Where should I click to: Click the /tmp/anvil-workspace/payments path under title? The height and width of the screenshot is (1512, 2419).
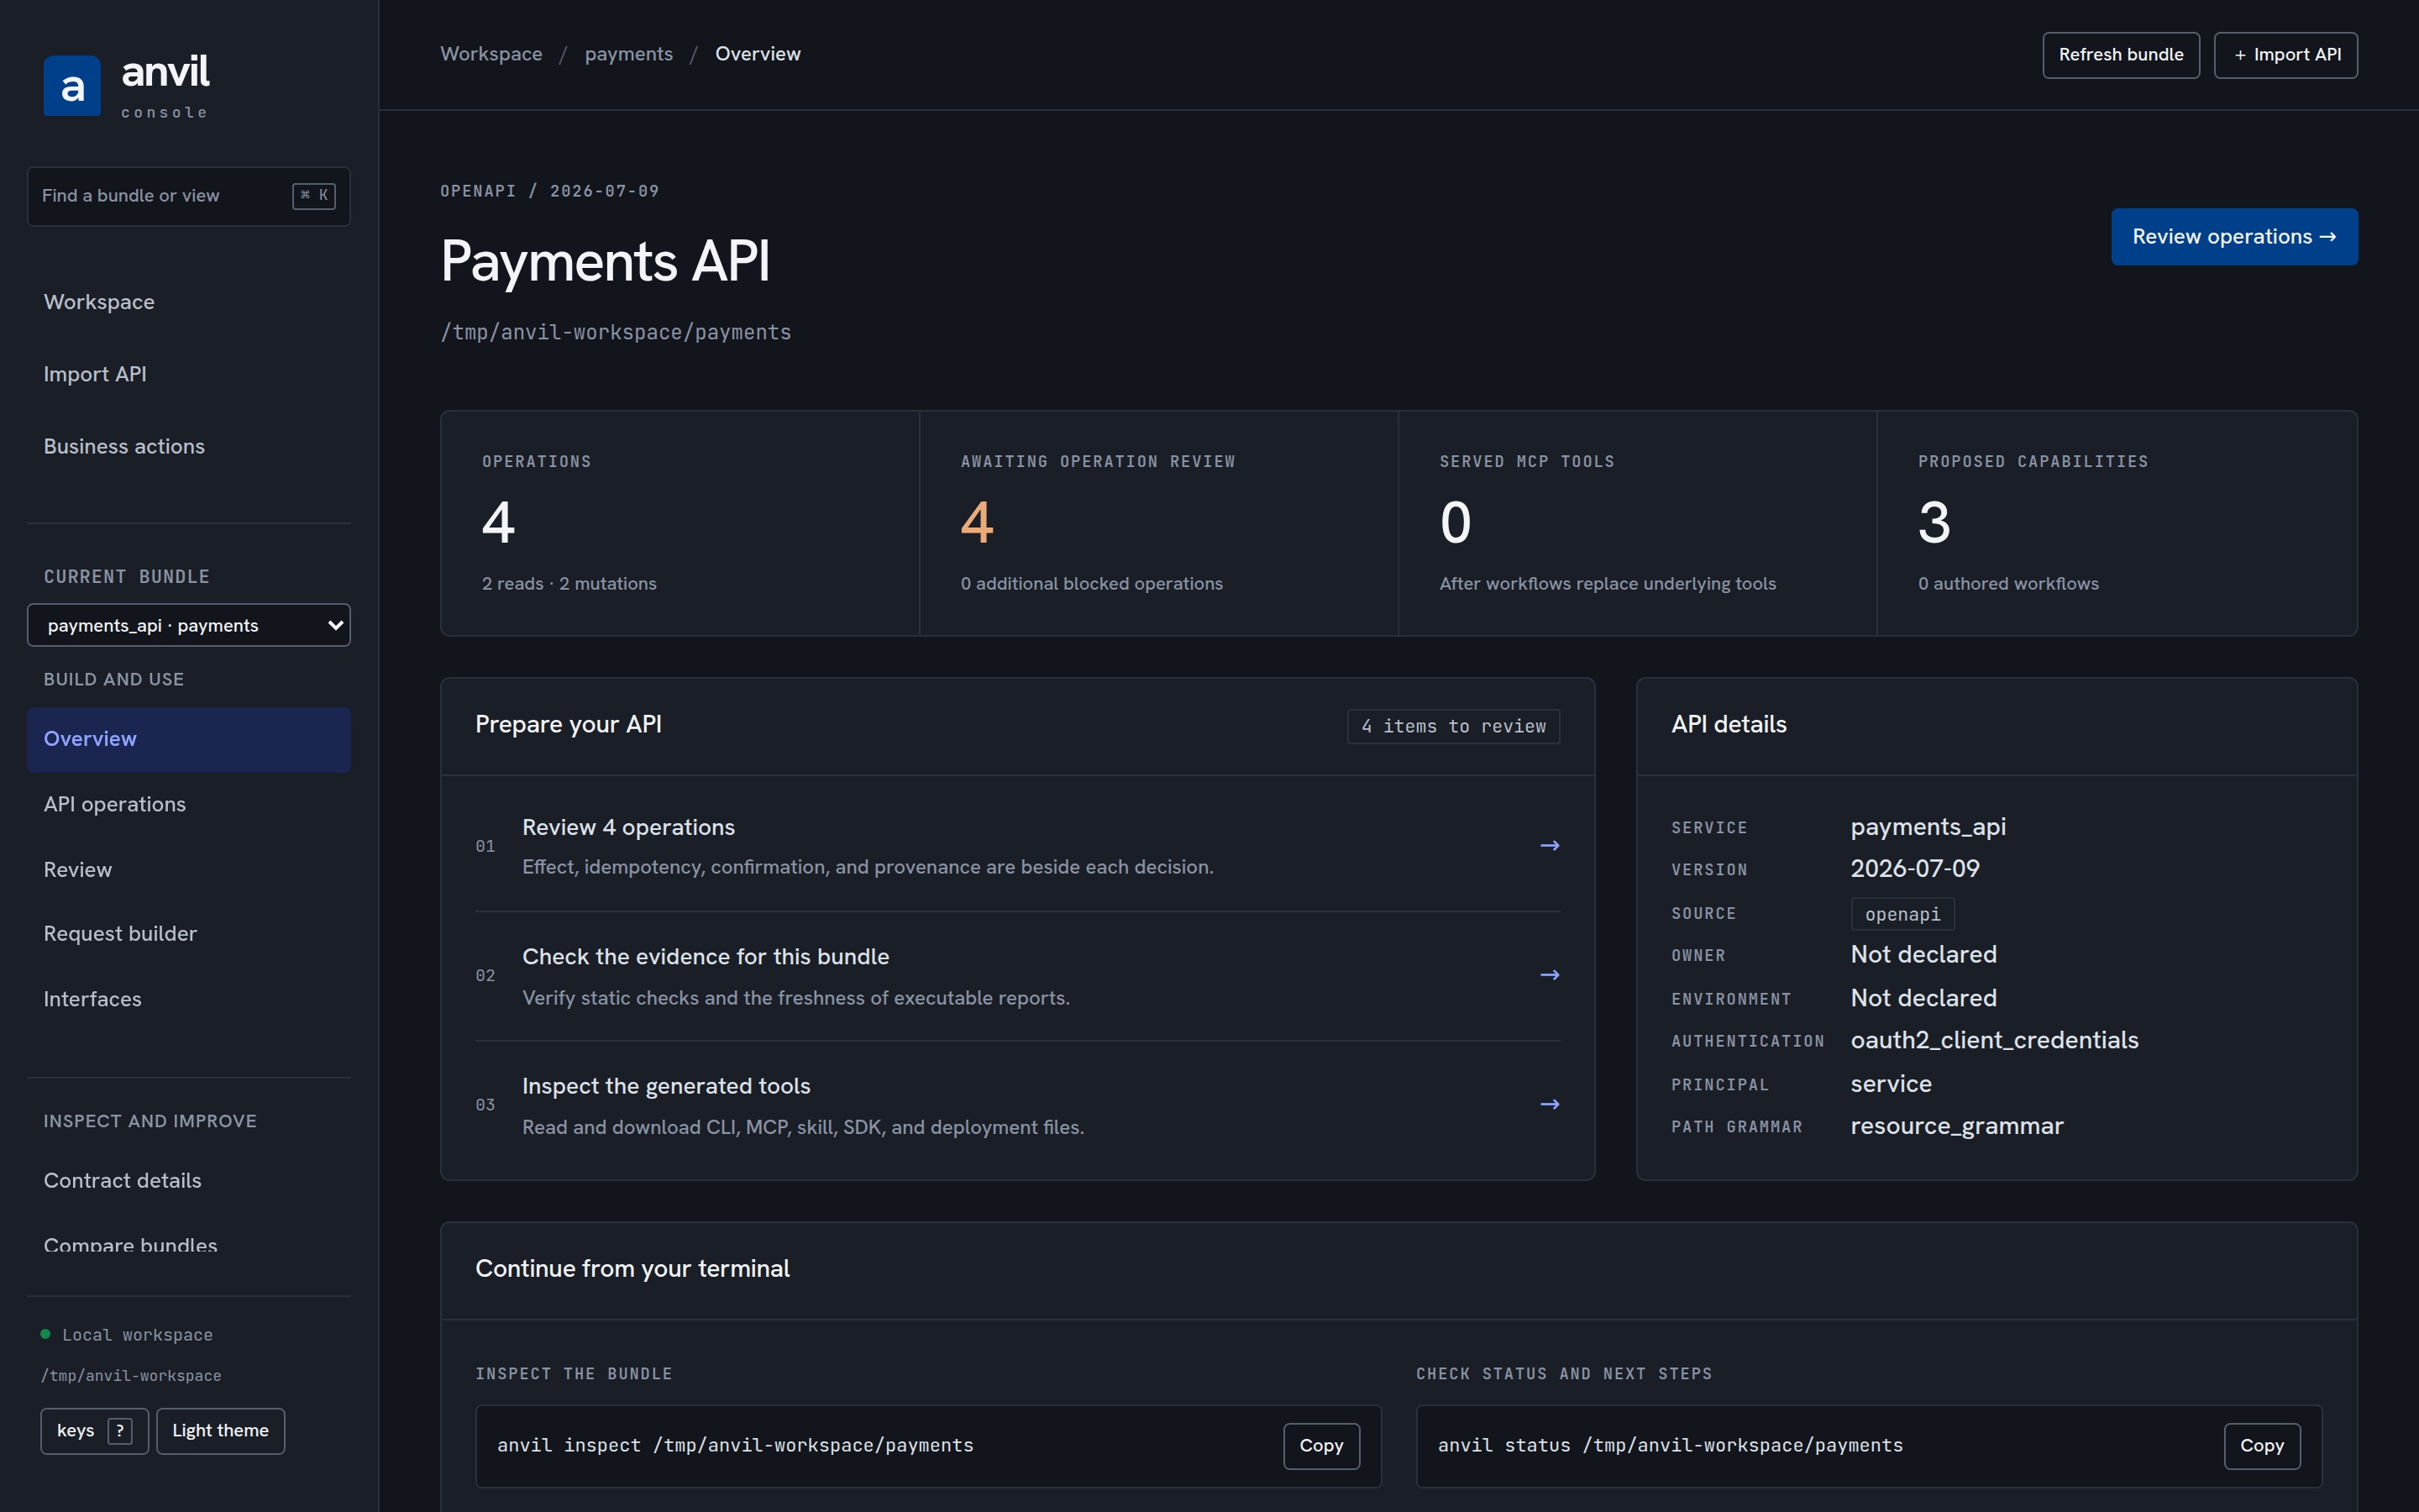pos(616,332)
